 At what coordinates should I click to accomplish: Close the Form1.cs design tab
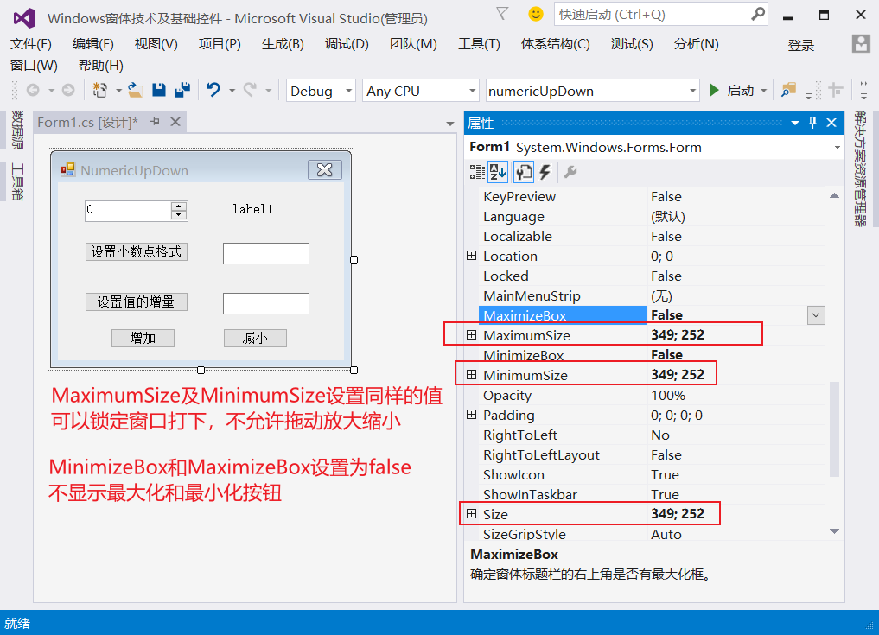[x=175, y=122]
